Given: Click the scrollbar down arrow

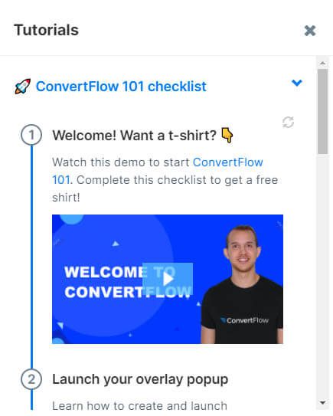Looking at the screenshot, I should tap(322, 403).
